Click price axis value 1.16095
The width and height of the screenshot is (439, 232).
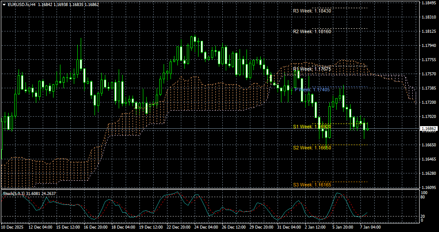click(x=429, y=187)
